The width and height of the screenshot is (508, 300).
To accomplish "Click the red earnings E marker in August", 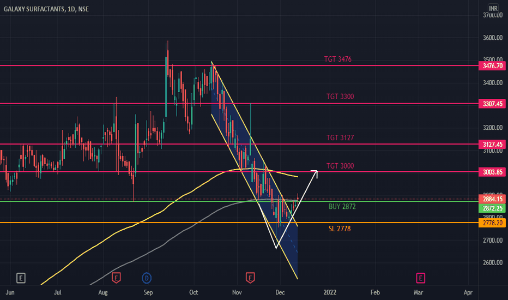I will click(x=116, y=278).
